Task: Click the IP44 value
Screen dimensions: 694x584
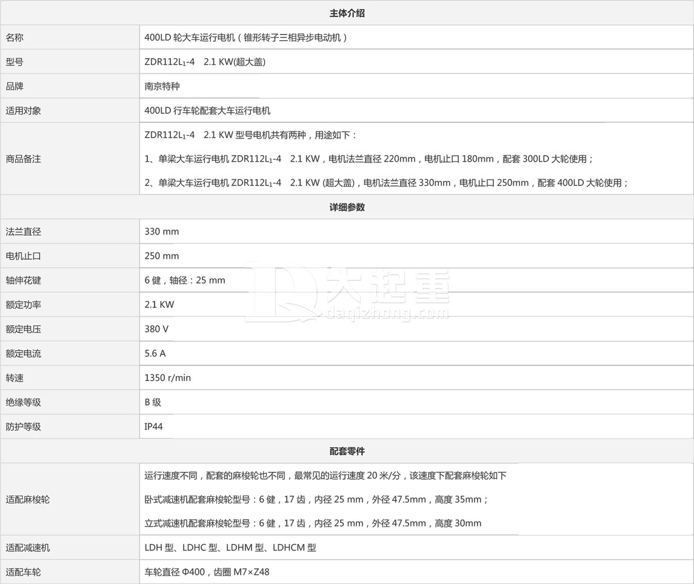Action: pyautogui.click(x=153, y=426)
